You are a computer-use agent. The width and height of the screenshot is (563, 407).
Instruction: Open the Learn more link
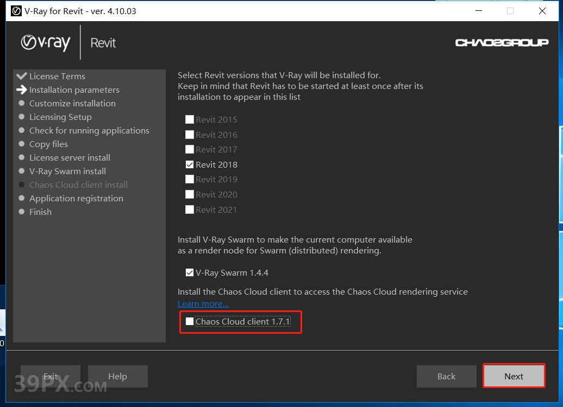[x=203, y=304]
